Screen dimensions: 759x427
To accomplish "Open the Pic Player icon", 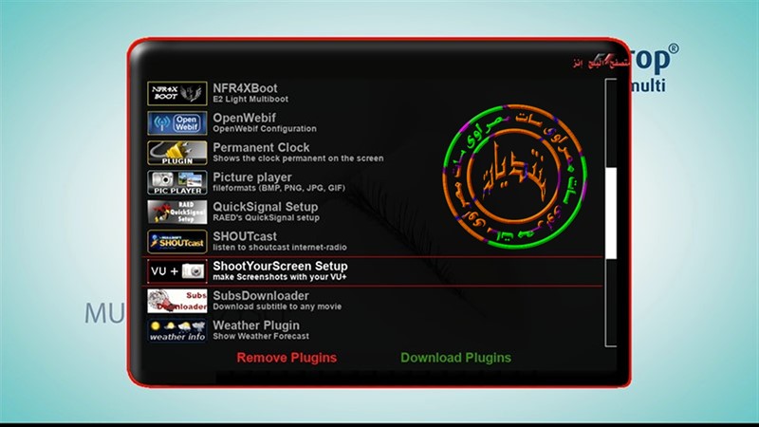I will click(x=177, y=182).
